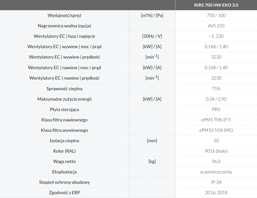The height and width of the screenshot is (198, 257).
Task: Click the RIRS 700 HW EKO 3.0 column header
Action: 216,5
